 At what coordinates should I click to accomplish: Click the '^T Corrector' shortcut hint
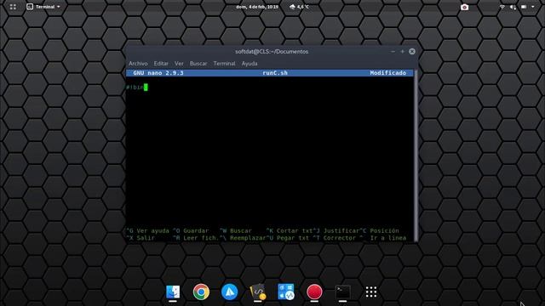(x=334, y=238)
